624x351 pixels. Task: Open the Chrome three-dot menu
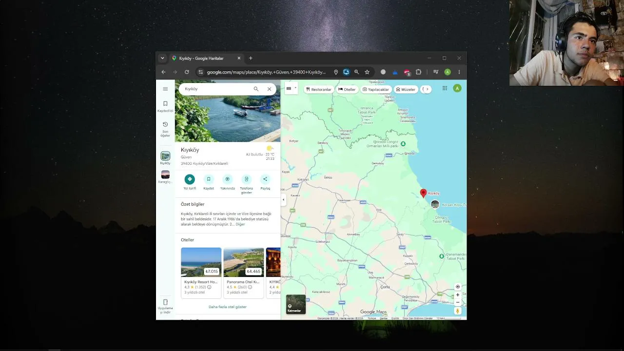pos(459,72)
